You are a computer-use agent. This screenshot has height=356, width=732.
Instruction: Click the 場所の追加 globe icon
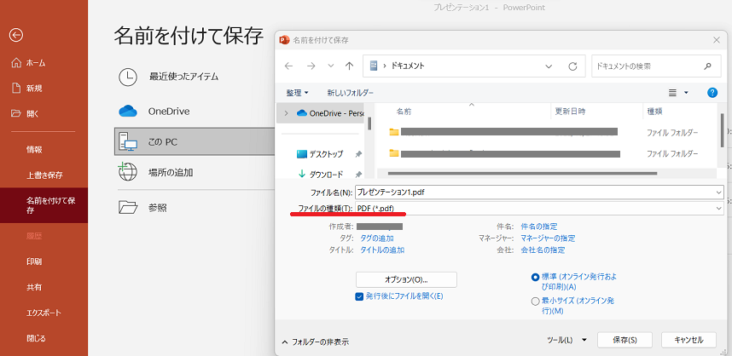click(127, 172)
